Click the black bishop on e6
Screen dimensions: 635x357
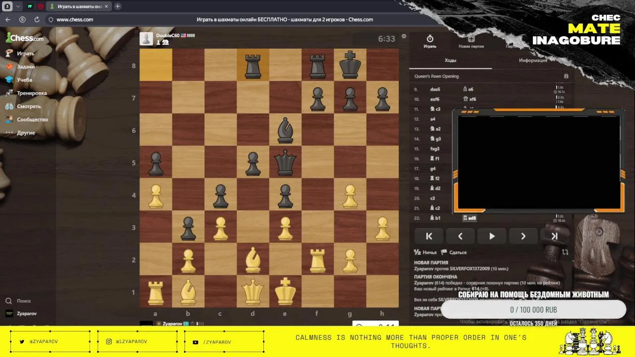tap(285, 129)
